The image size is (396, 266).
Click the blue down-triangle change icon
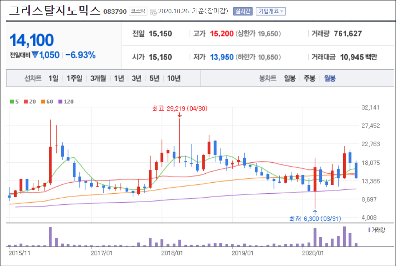click(x=35, y=55)
